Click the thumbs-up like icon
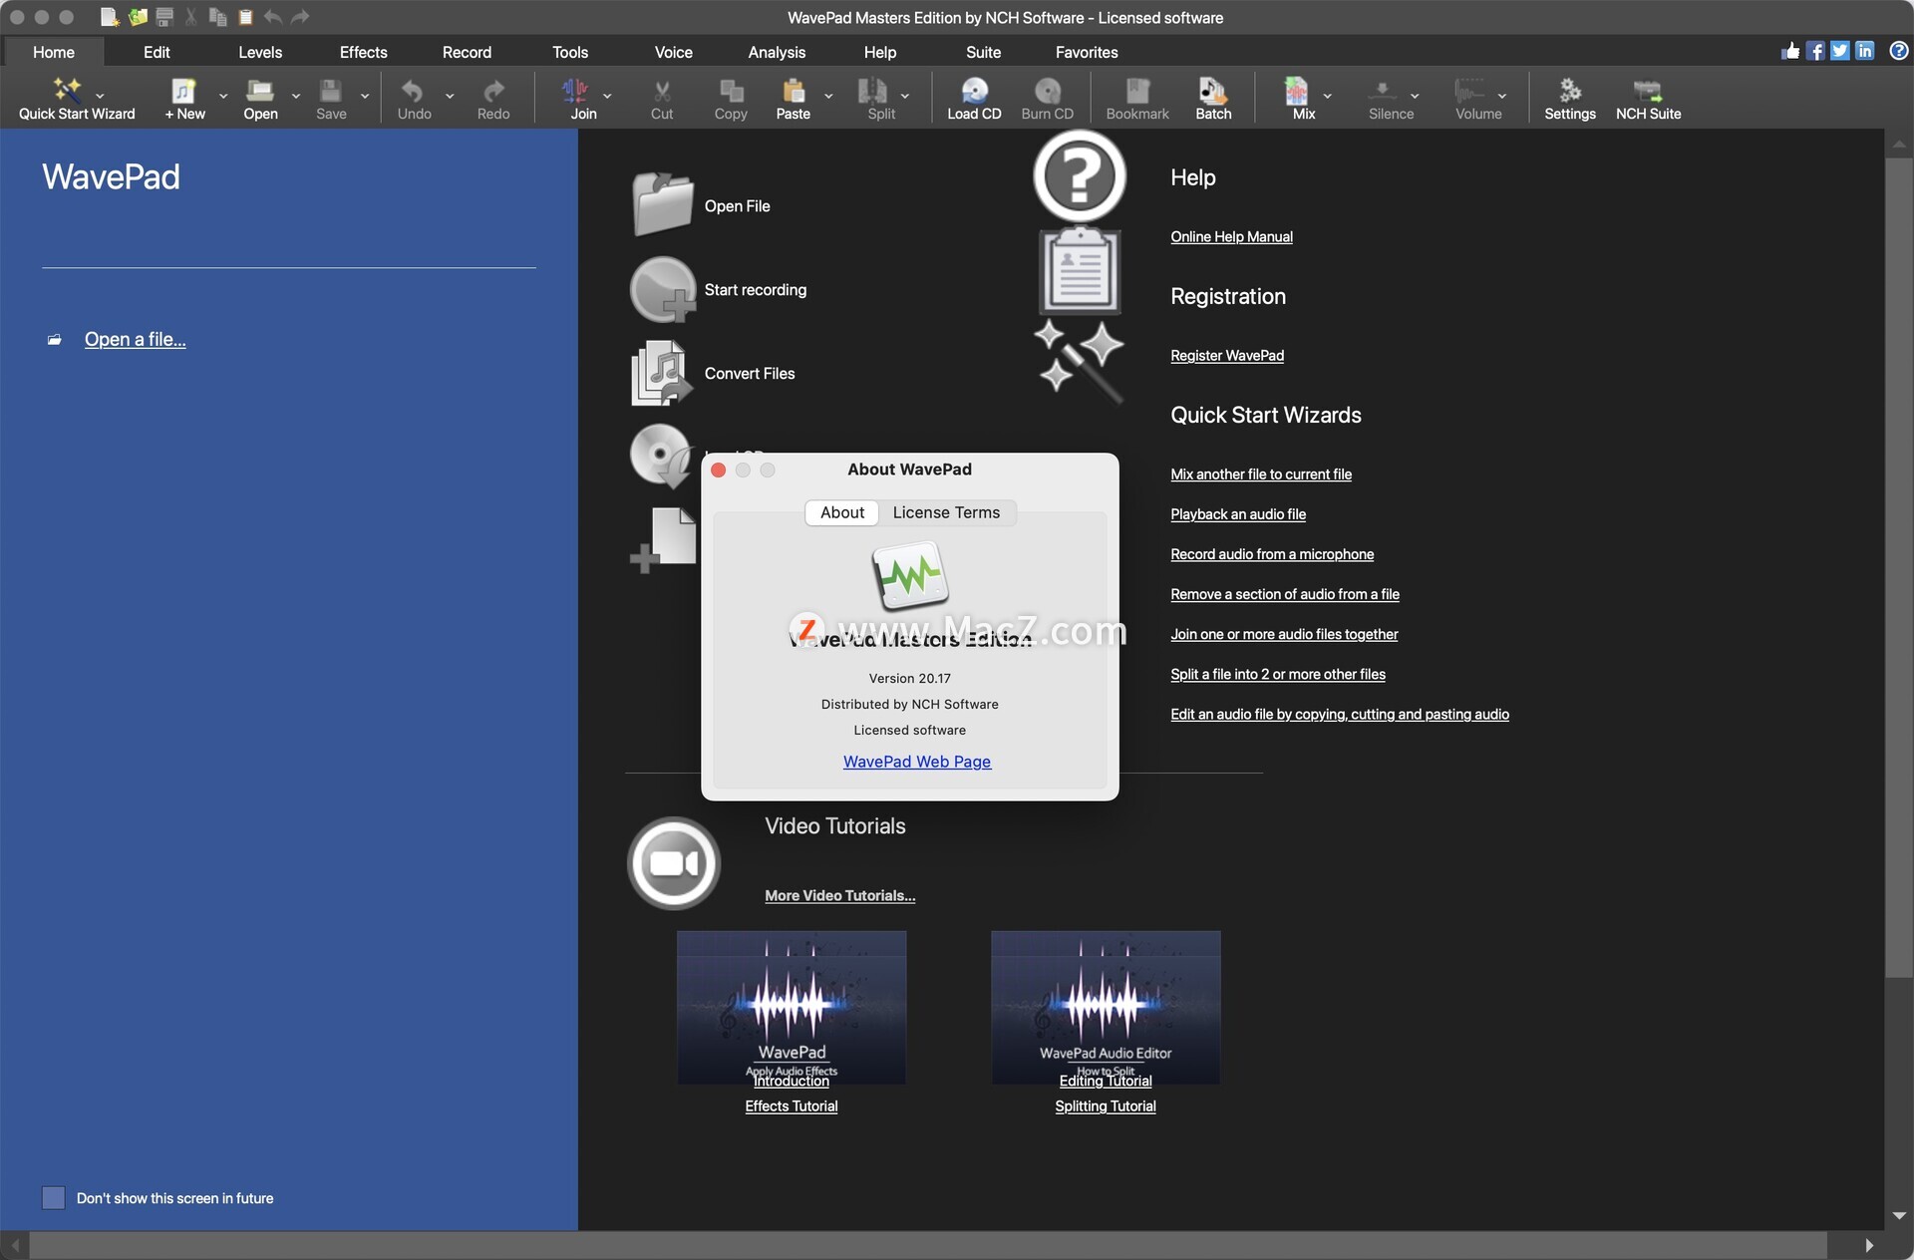This screenshot has width=1914, height=1260. pyautogui.click(x=1791, y=51)
